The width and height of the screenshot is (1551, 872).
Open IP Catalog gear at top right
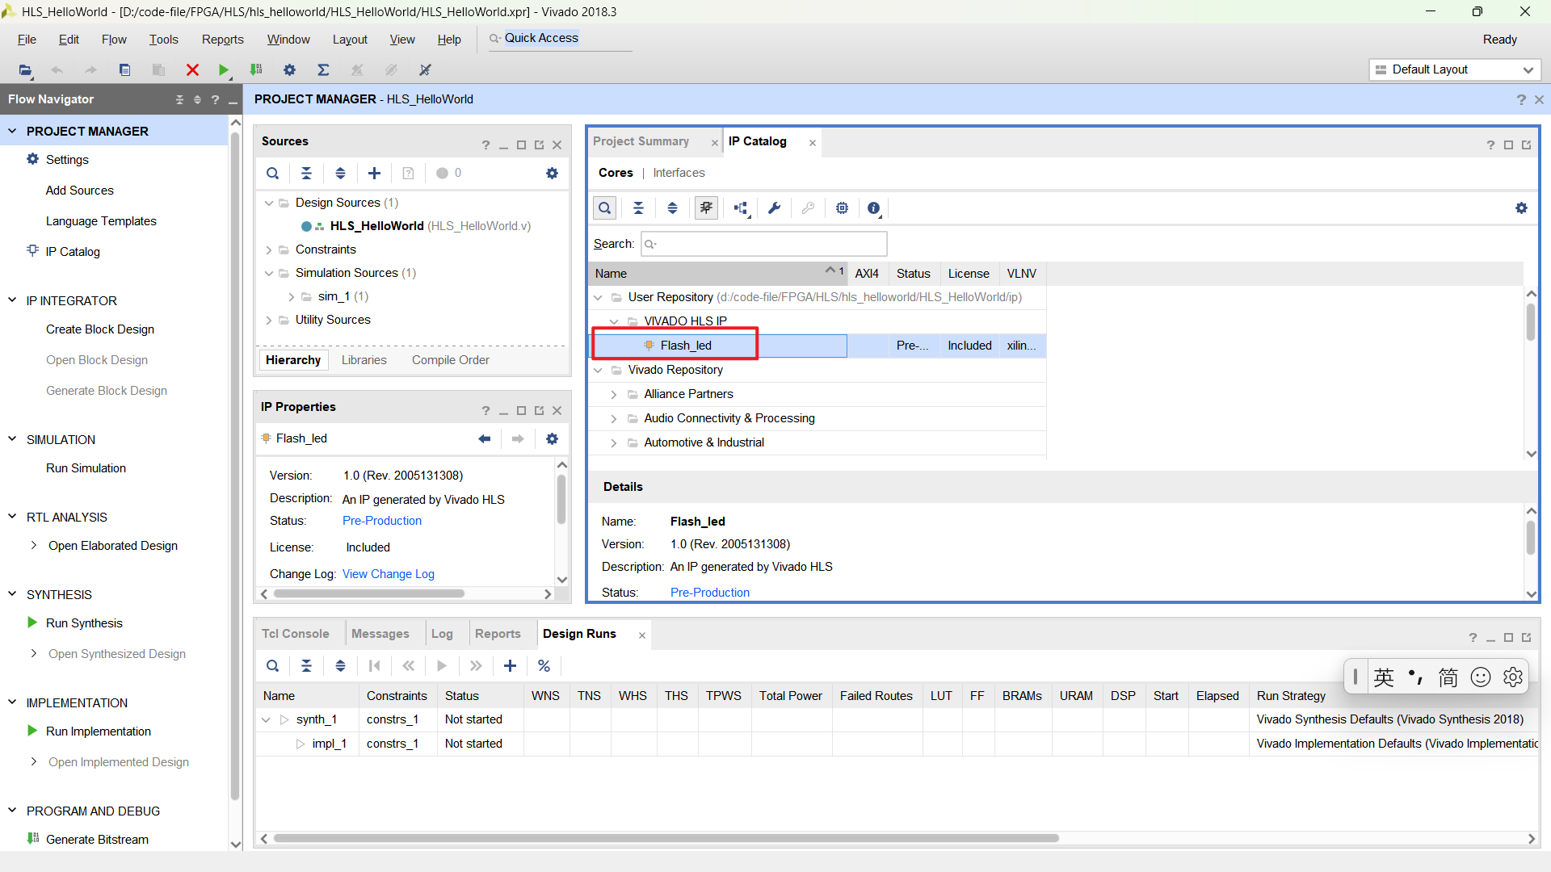(1521, 208)
